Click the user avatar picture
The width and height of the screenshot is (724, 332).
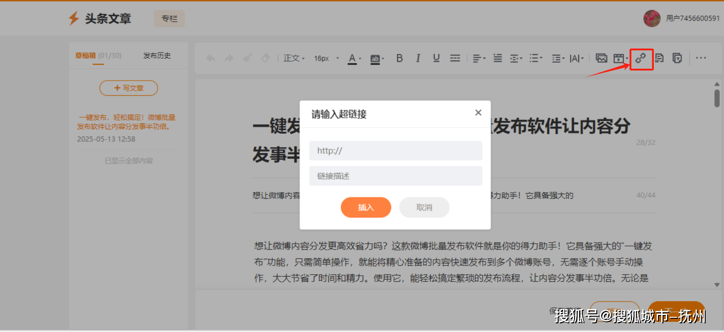point(652,18)
